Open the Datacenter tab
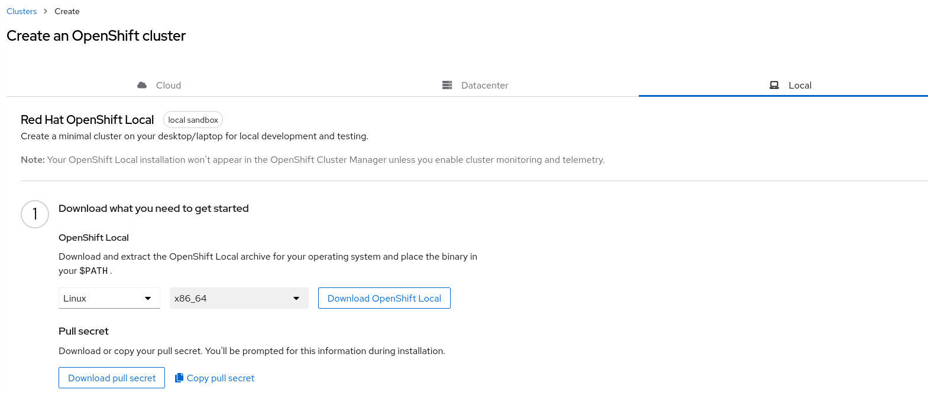928x396 pixels. [x=484, y=85]
